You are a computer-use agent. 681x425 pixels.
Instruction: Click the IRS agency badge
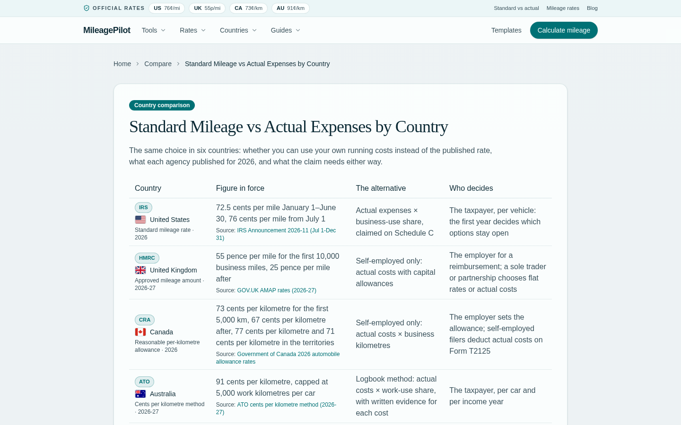click(x=143, y=207)
